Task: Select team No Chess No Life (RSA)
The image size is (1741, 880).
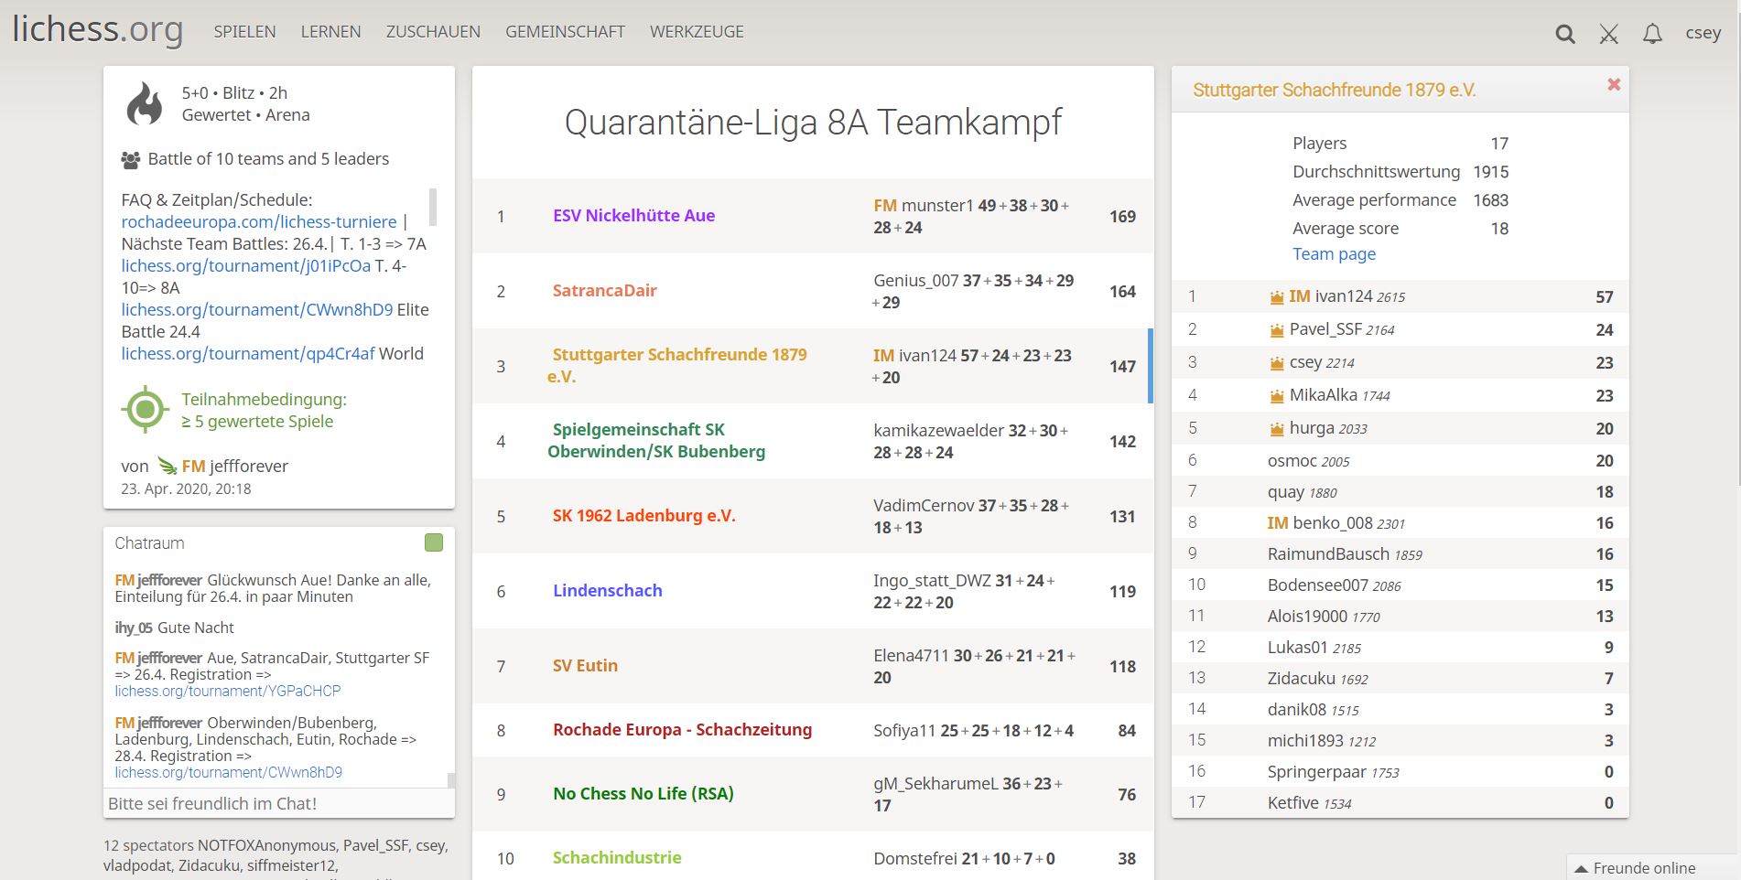Action: click(643, 794)
